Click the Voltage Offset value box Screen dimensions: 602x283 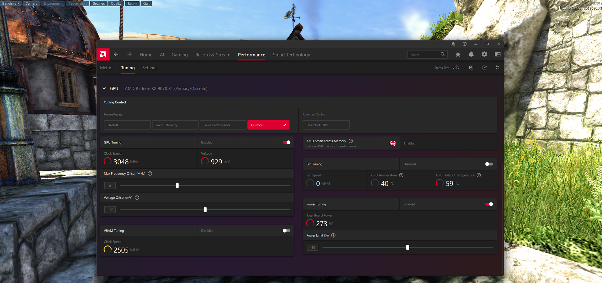110,210
